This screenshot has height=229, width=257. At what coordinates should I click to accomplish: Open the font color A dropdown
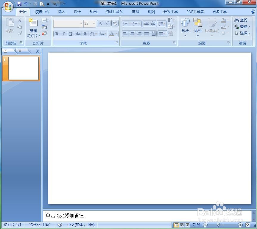coord(116,34)
